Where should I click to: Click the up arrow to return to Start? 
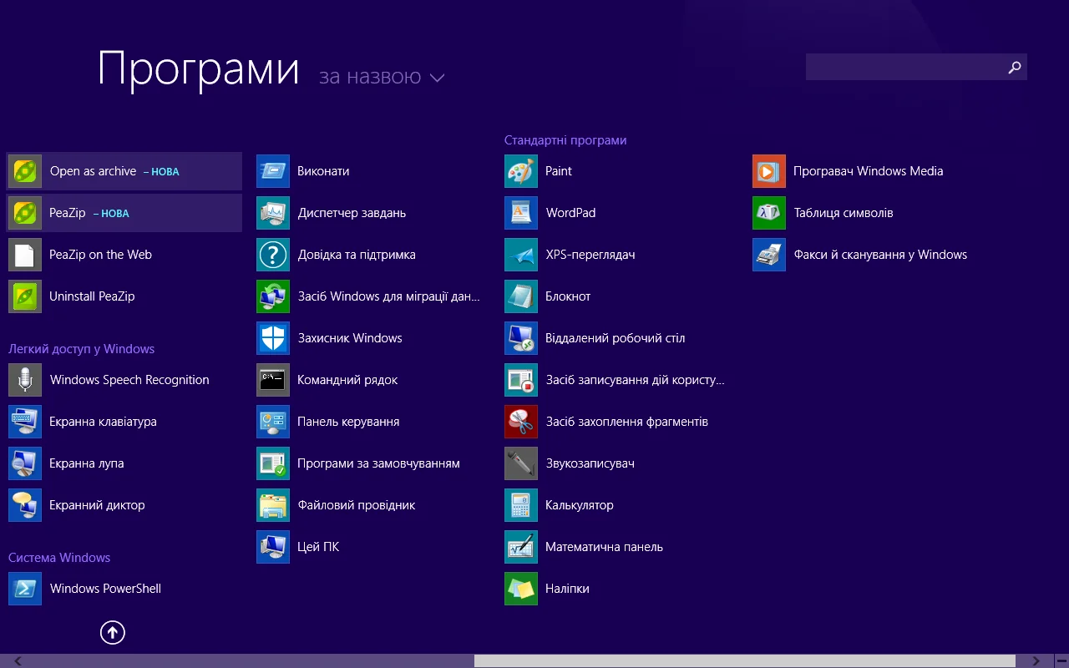[x=113, y=633]
